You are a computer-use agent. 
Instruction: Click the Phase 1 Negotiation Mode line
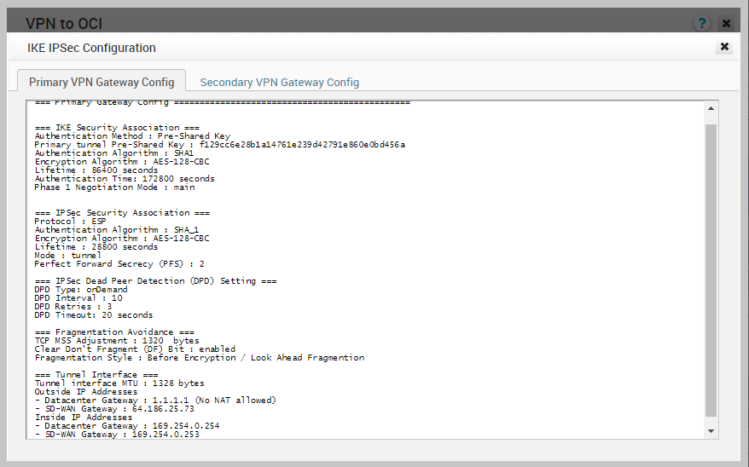[x=114, y=187]
